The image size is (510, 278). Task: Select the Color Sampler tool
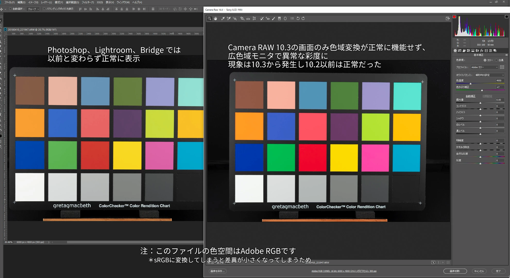point(228,19)
